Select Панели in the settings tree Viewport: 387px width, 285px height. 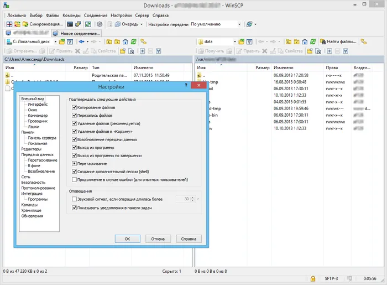(28, 132)
